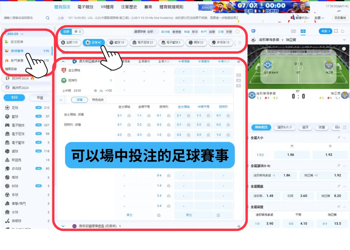
Task: Open the fullscreen icon above the match video
Action: click(336, 31)
